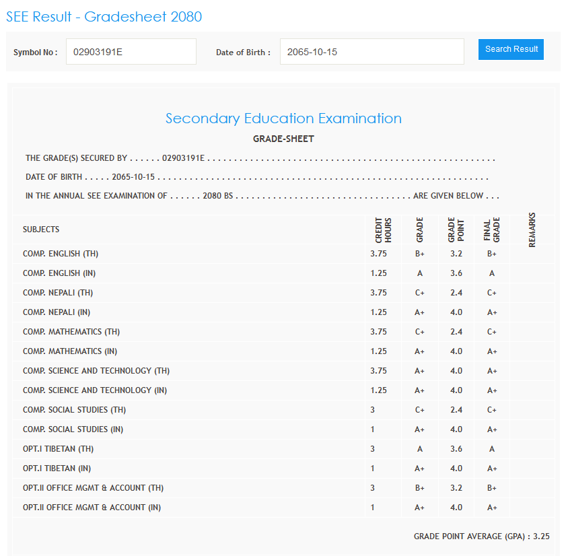568x556 pixels.
Task: Click the SEE Result - Gradesheet 2080 heading
Action: click(104, 17)
